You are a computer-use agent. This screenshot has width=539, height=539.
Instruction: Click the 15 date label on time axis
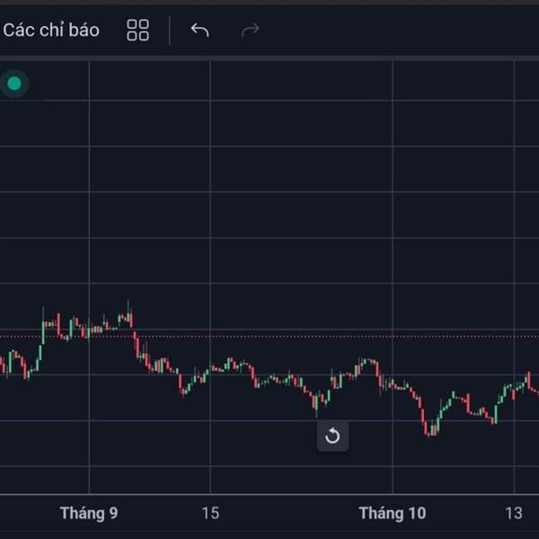(210, 513)
